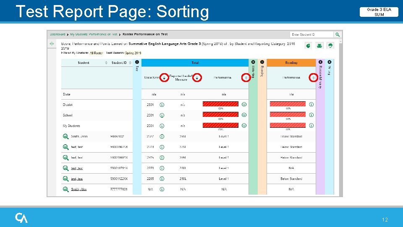
Task: Click My Students Total performance red bar
Action: pos(220,125)
